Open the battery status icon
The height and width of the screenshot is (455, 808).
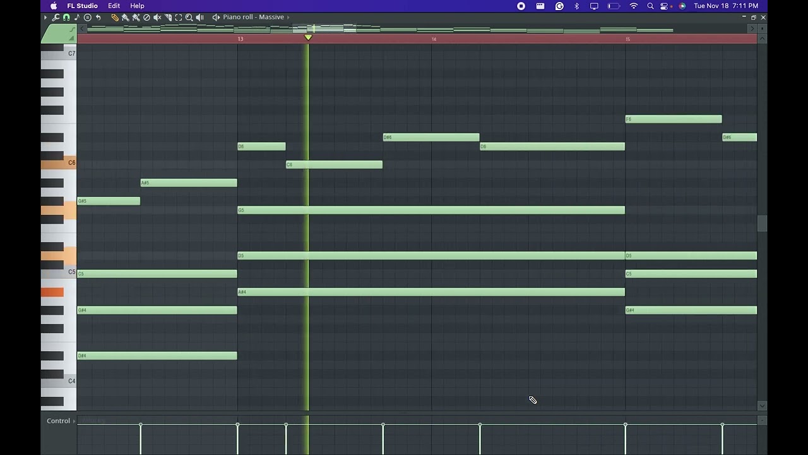click(614, 6)
